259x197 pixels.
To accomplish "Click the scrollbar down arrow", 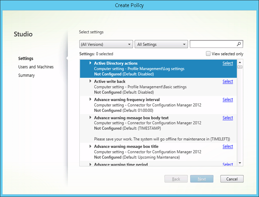I will [x=240, y=163].
